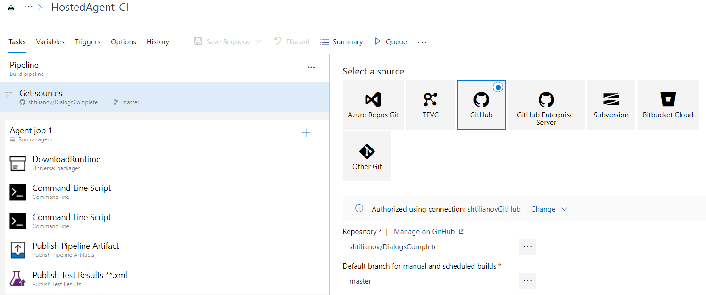This screenshot has width=706, height=295.
Task: Click the Get sources list icon
Action: [8, 95]
